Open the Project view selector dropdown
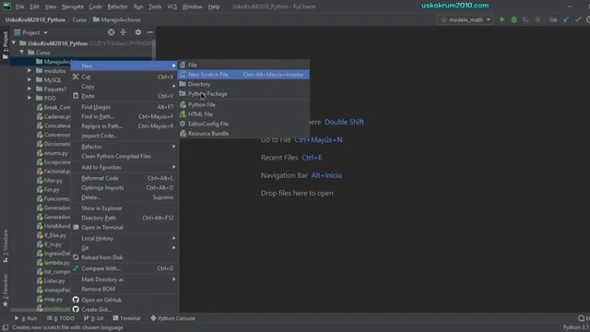The height and width of the screenshot is (332, 590). click(30, 33)
